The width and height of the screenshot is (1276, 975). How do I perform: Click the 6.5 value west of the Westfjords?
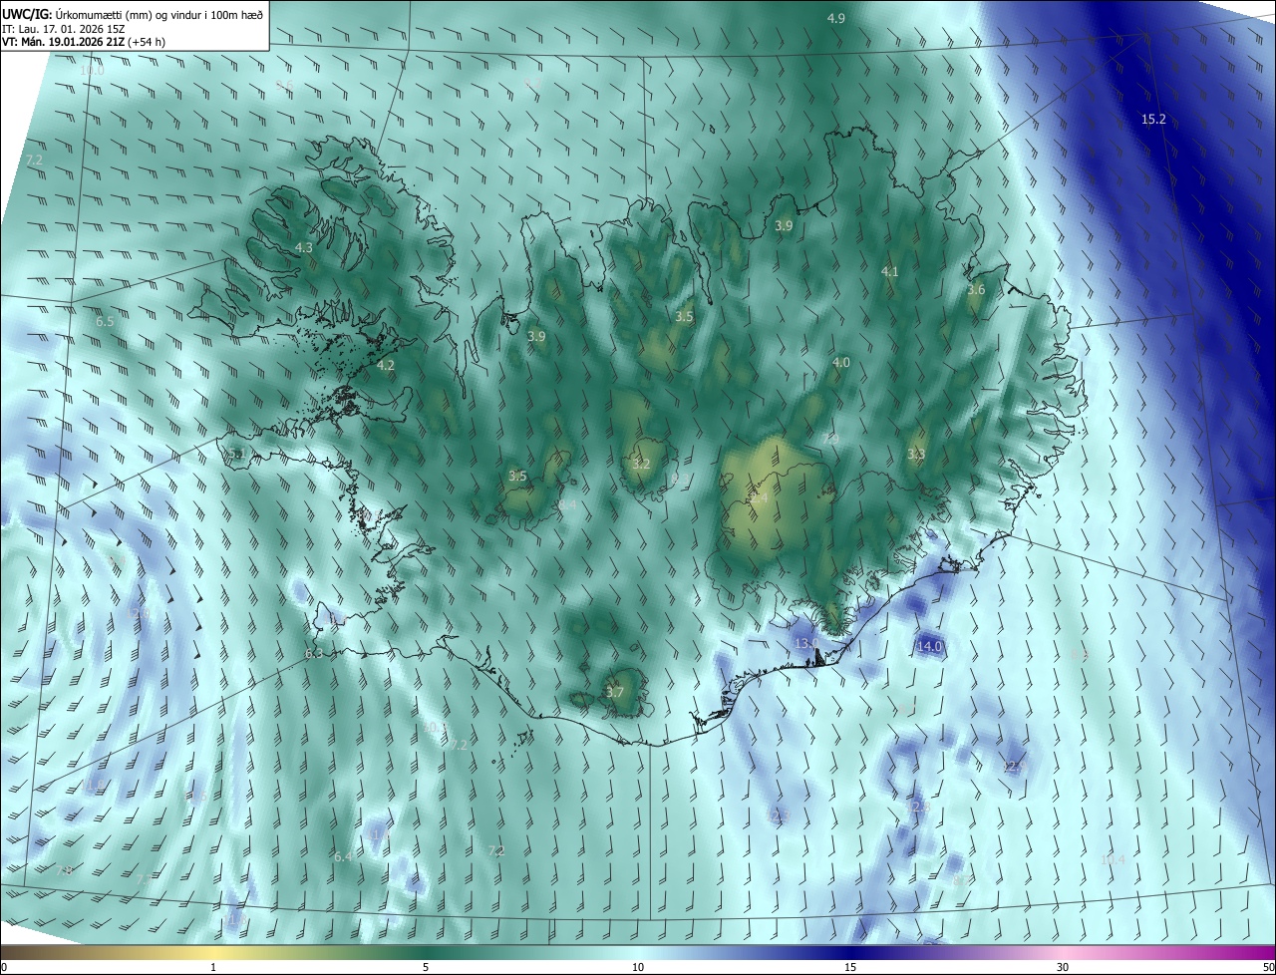coord(105,322)
